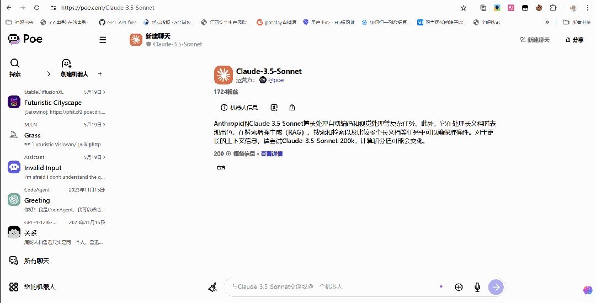
Task: Expand the chevron next to 探索
Action: (x=49, y=74)
